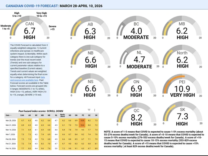Click the ON column header in the table

76,115
